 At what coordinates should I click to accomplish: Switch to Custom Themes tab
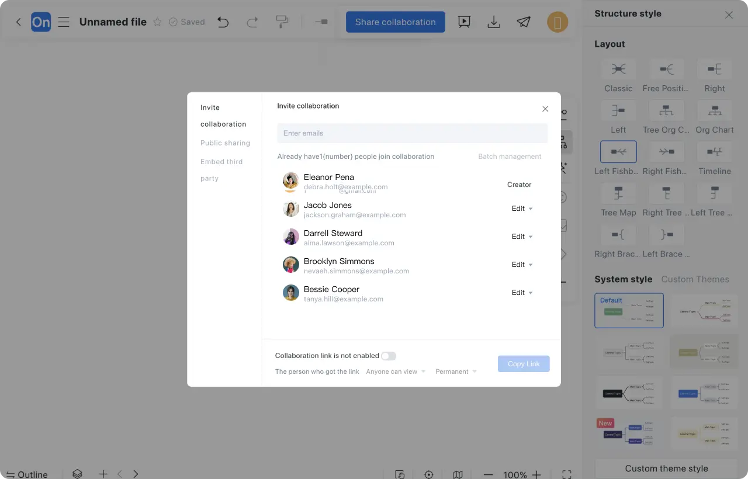click(695, 279)
